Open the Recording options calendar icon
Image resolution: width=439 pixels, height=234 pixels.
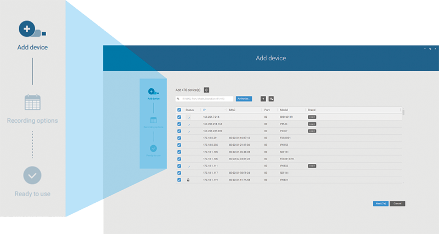point(32,102)
